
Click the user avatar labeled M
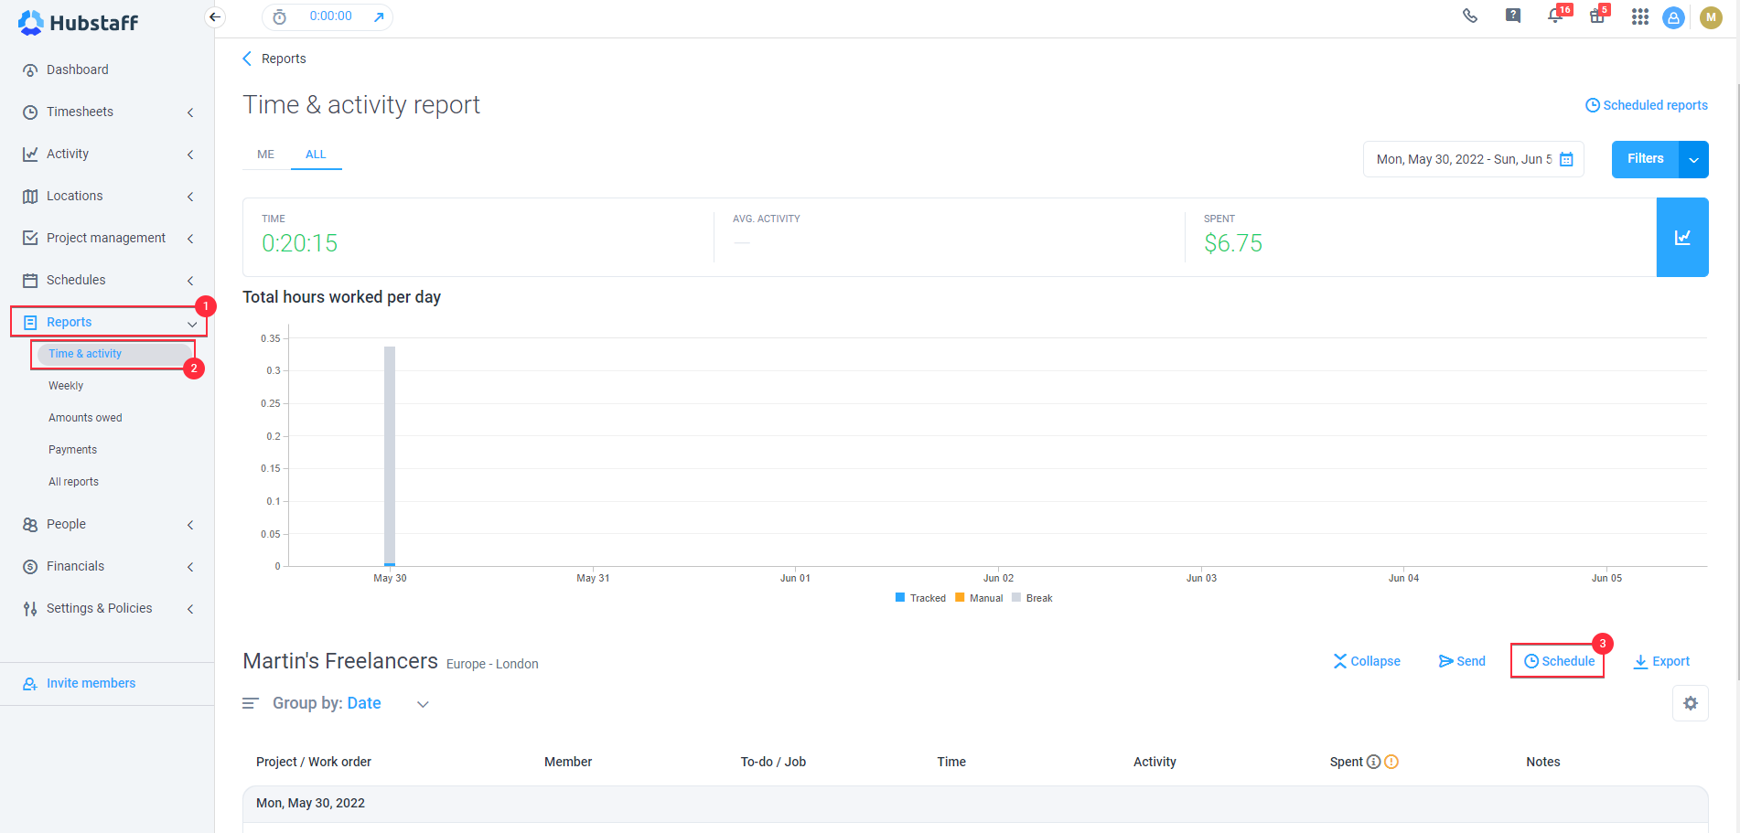pos(1711,16)
